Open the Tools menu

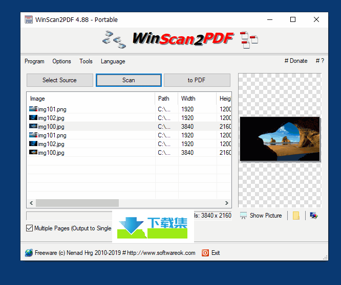(x=86, y=61)
